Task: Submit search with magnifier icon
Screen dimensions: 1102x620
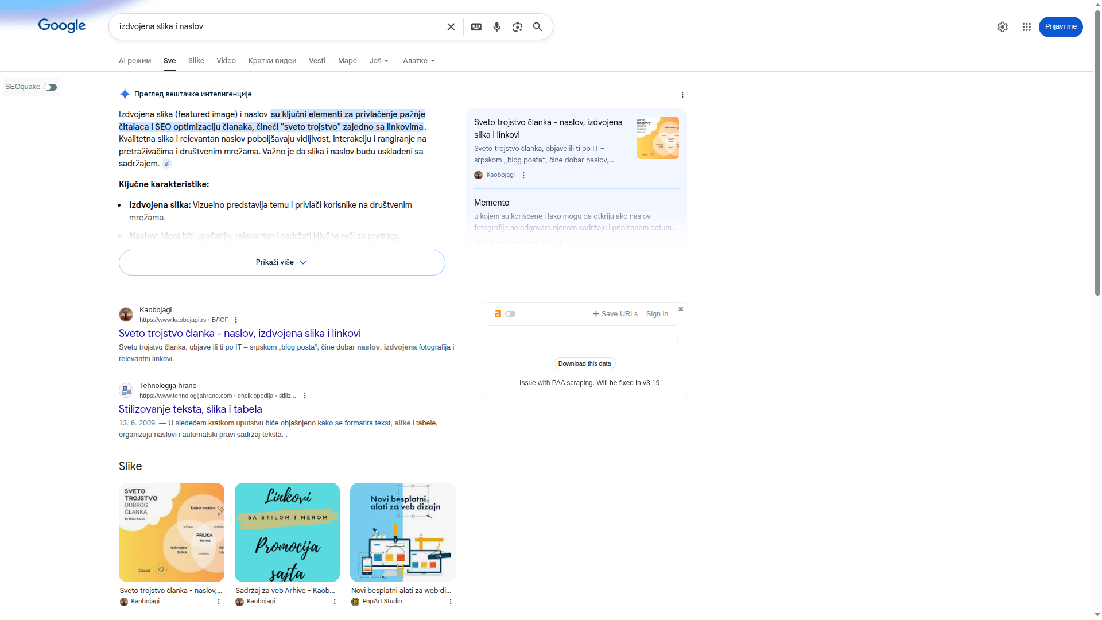Action: (x=538, y=27)
